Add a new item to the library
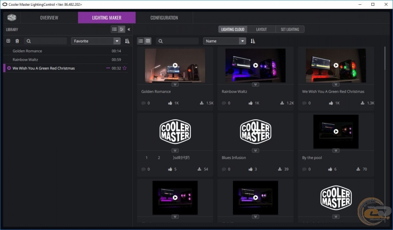This screenshot has height=230, width=393. (x=8, y=41)
